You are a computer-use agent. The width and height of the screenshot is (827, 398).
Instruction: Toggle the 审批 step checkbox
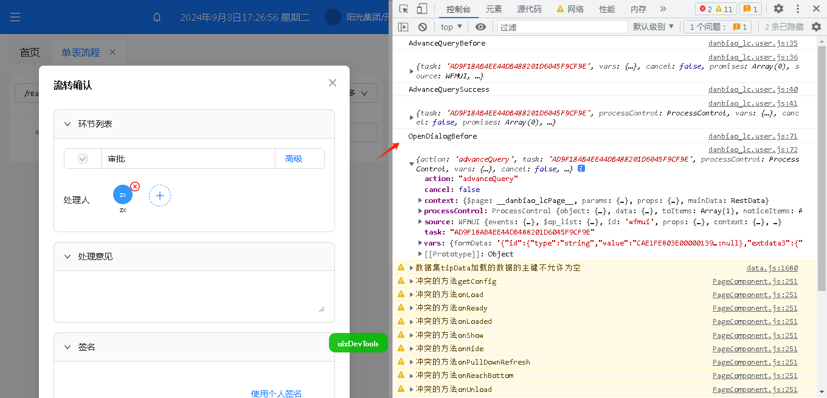[x=83, y=159]
